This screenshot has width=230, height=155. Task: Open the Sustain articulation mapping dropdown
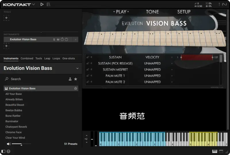click(x=172, y=57)
